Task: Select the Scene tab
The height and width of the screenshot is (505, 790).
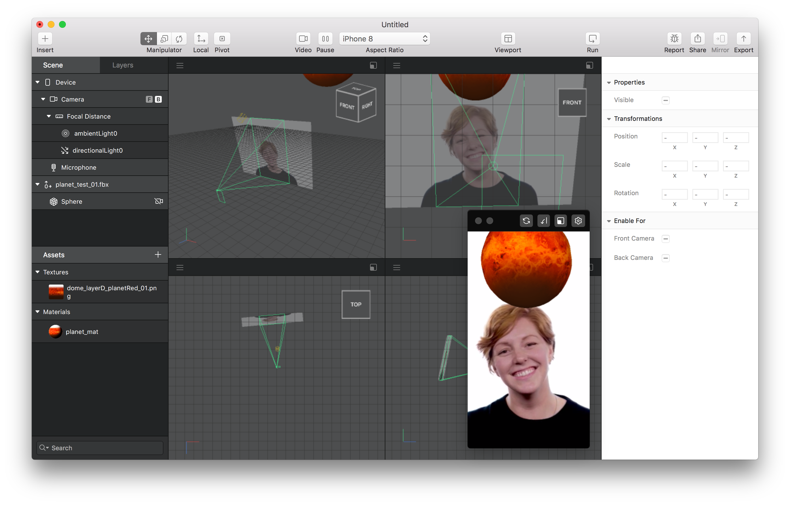Action: 53,65
